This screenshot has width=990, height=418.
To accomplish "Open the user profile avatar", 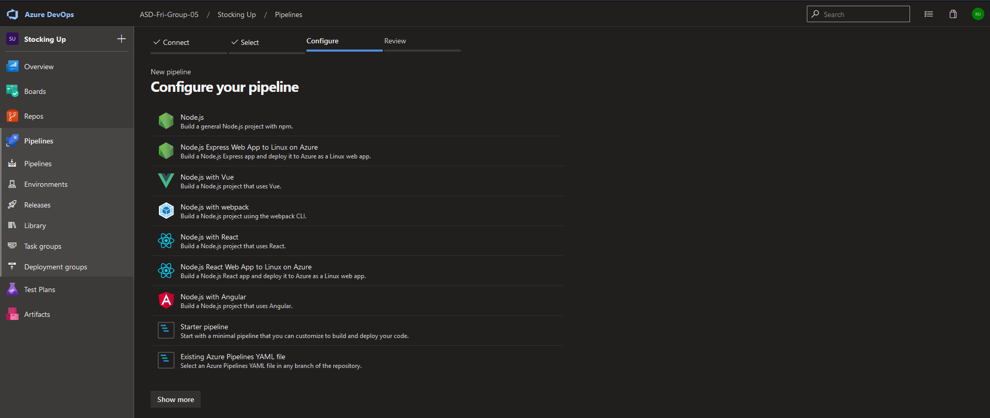I will click(978, 14).
